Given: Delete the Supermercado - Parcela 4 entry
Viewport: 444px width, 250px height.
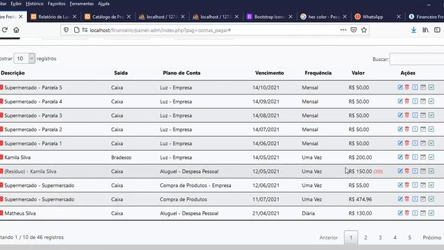Looking at the screenshot, I should pyautogui.click(x=407, y=101).
